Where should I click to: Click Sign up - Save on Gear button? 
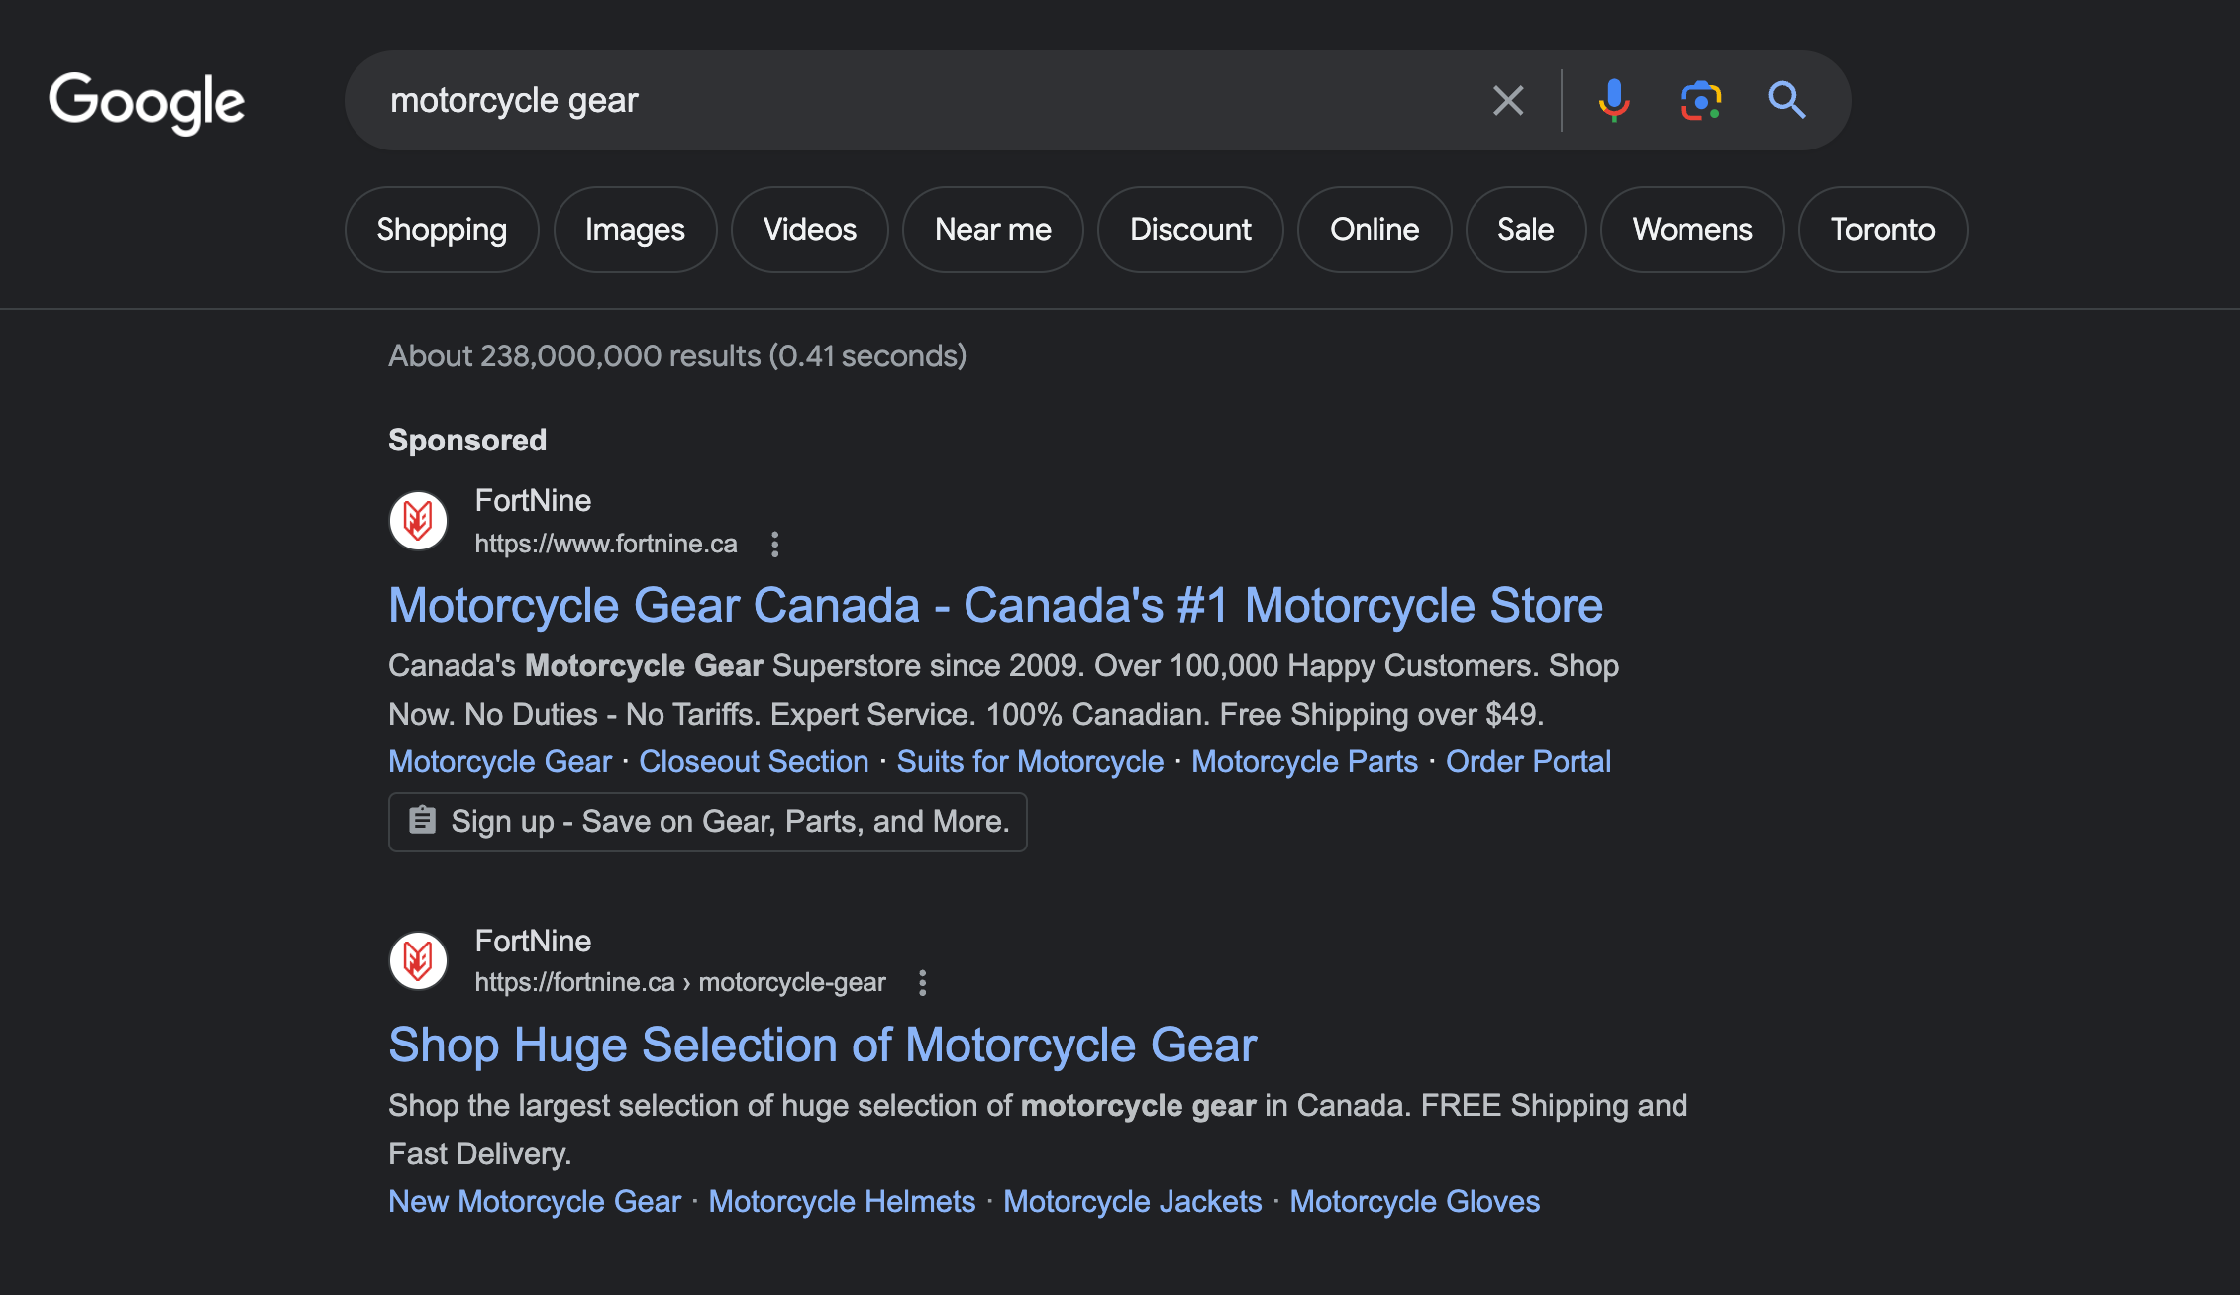[708, 822]
